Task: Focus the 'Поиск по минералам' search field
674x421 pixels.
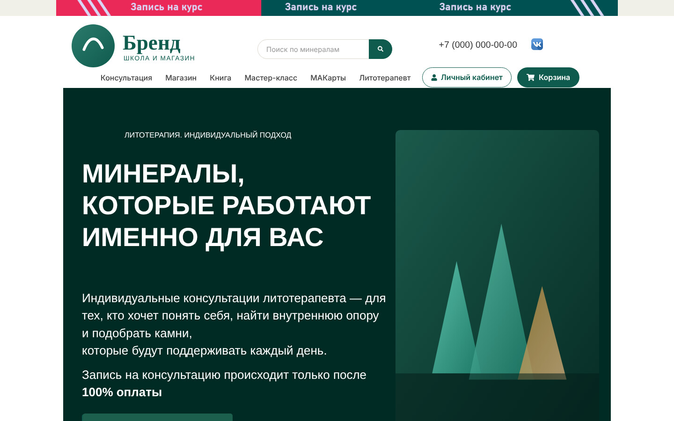Action: 313,49
